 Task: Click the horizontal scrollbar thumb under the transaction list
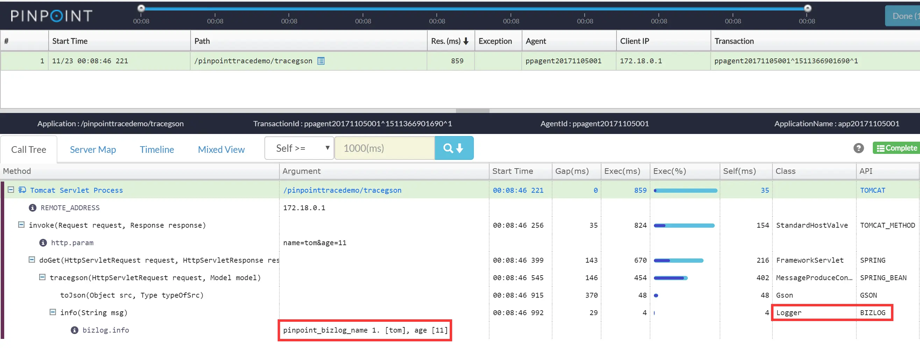(x=472, y=111)
